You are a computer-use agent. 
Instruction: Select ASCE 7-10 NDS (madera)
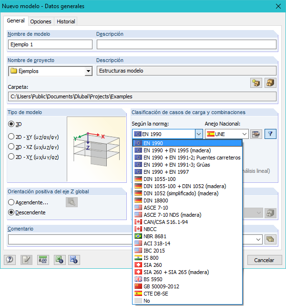187,215
